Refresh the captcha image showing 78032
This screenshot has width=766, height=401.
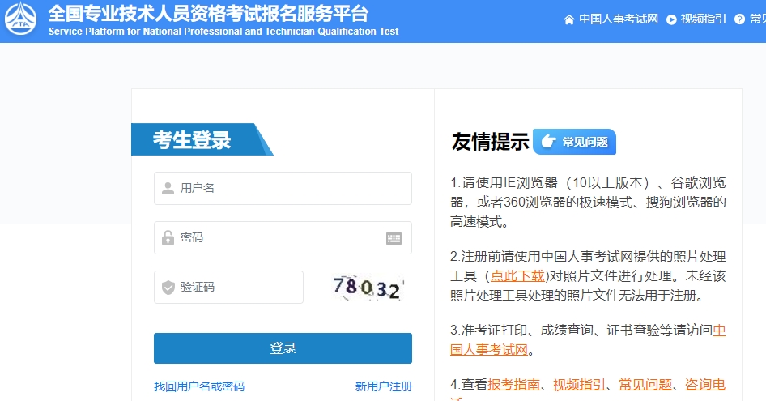pyautogui.click(x=368, y=288)
